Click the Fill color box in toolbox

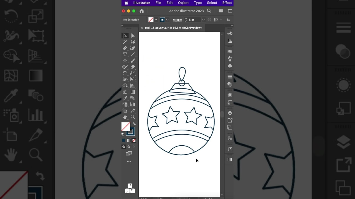(x=126, y=127)
